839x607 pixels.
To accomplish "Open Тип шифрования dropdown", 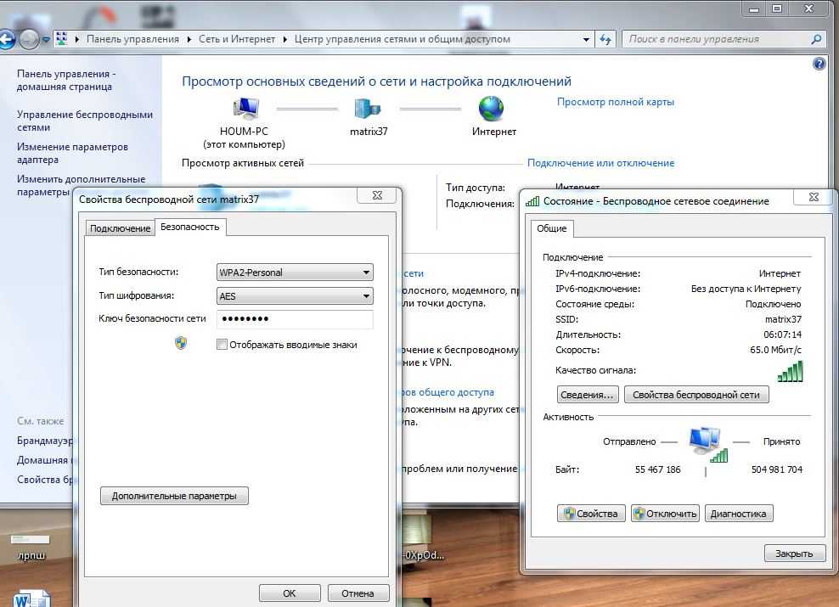I will [295, 295].
